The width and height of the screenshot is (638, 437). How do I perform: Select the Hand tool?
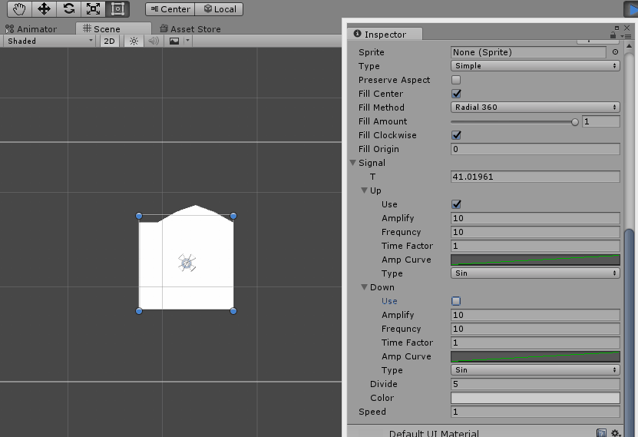(x=19, y=9)
